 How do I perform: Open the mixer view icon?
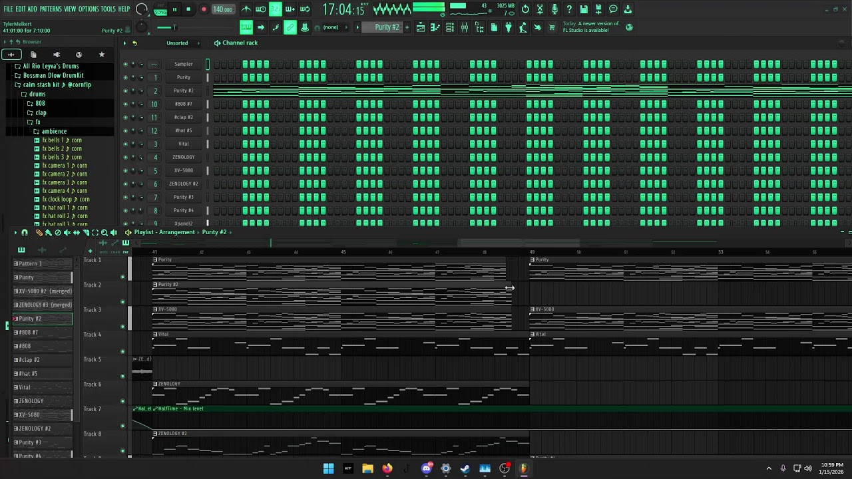click(x=465, y=27)
